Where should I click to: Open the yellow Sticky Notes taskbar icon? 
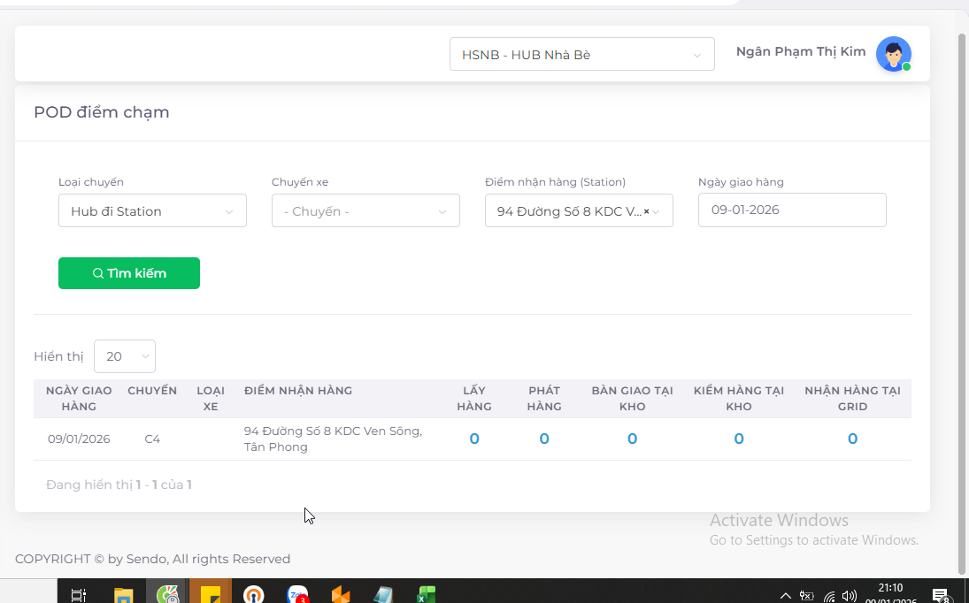pos(210,595)
